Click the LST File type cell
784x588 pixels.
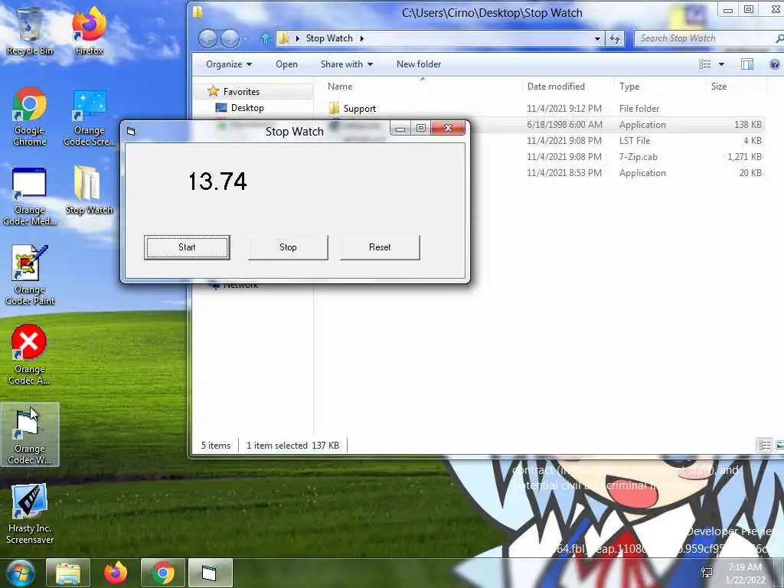635,141
